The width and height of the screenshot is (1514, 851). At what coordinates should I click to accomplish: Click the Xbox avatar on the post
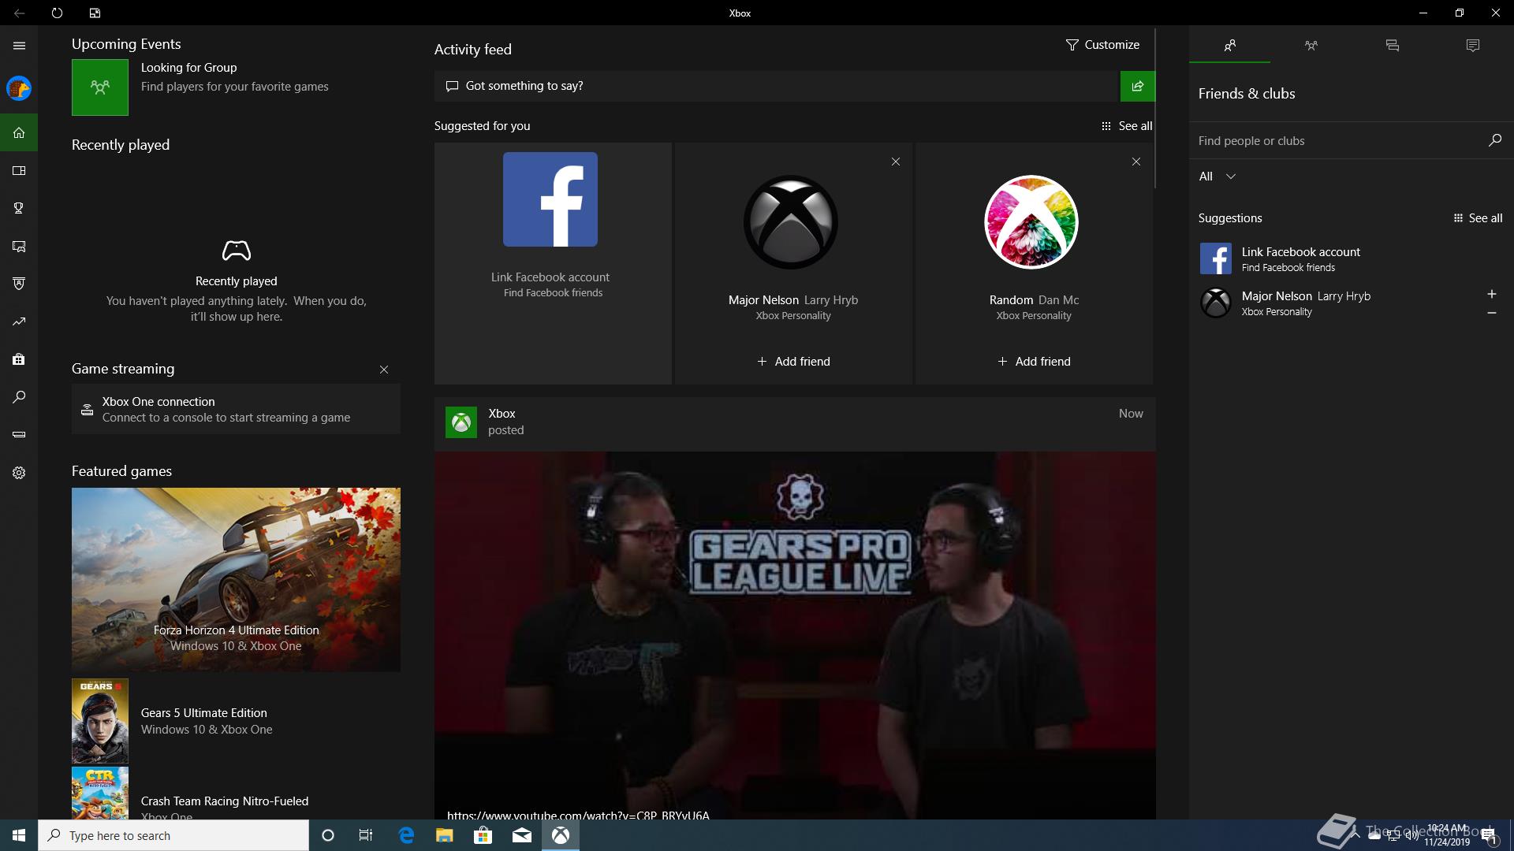tap(461, 422)
